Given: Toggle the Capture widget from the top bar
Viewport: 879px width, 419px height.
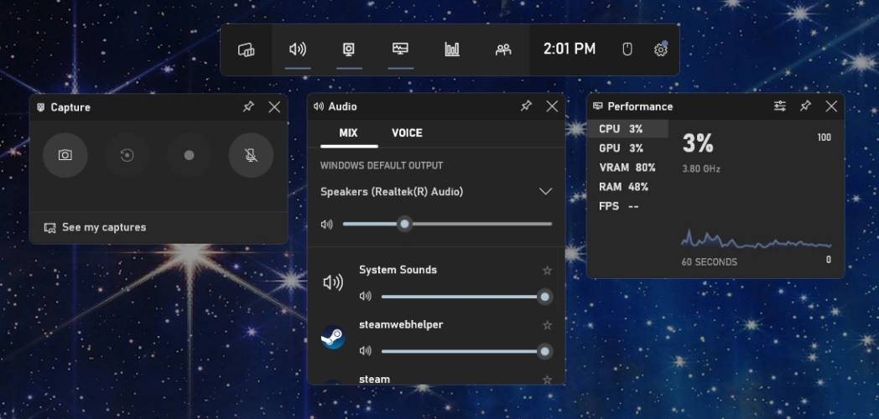Looking at the screenshot, I should coord(349,49).
